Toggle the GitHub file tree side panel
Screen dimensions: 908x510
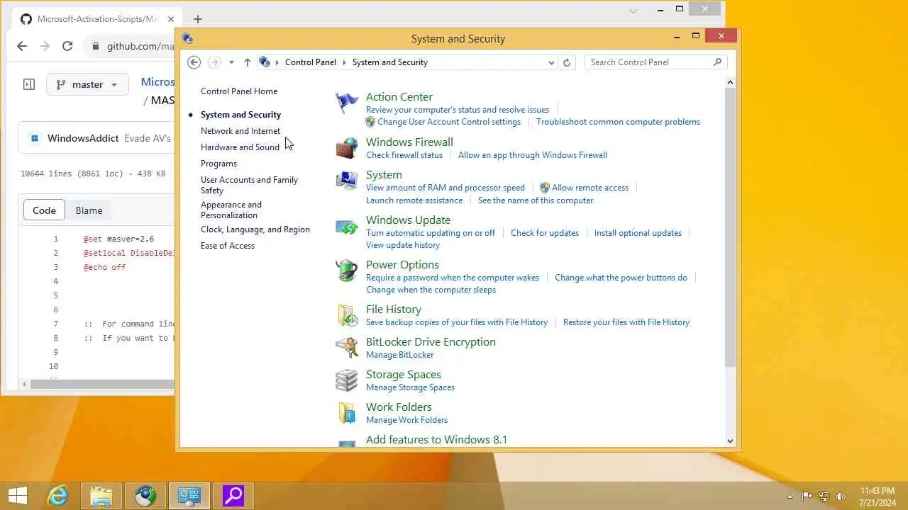tap(29, 84)
